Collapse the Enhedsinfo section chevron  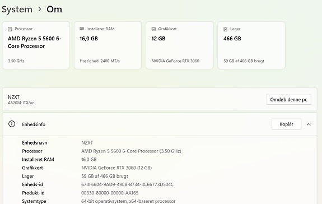[309, 124]
